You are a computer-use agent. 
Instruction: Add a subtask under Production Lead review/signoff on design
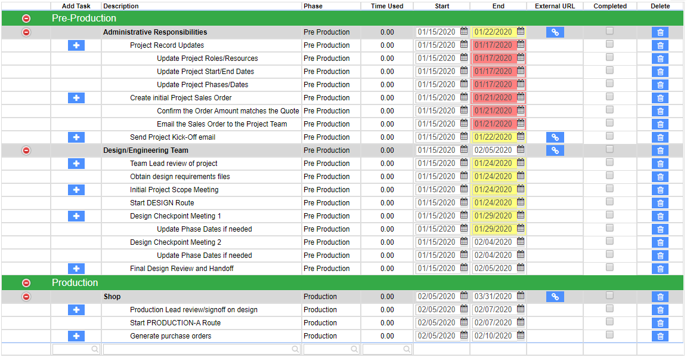76,310
